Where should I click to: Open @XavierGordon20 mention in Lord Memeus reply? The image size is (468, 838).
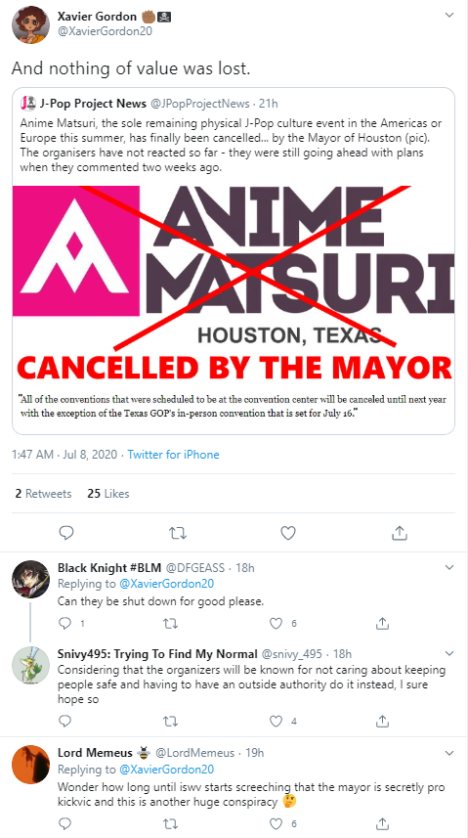(167, 770)
